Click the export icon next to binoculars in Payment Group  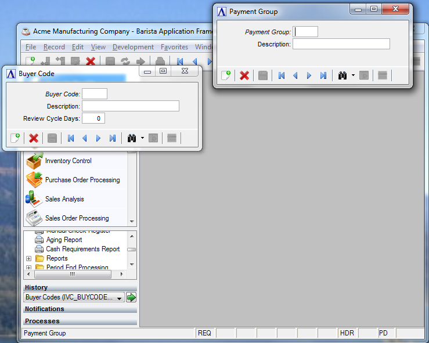point(364,75)
